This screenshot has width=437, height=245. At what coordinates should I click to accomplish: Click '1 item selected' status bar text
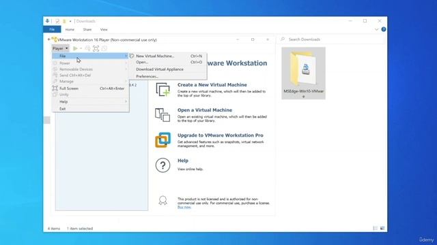pyautogui.click(x=80, y=229)
